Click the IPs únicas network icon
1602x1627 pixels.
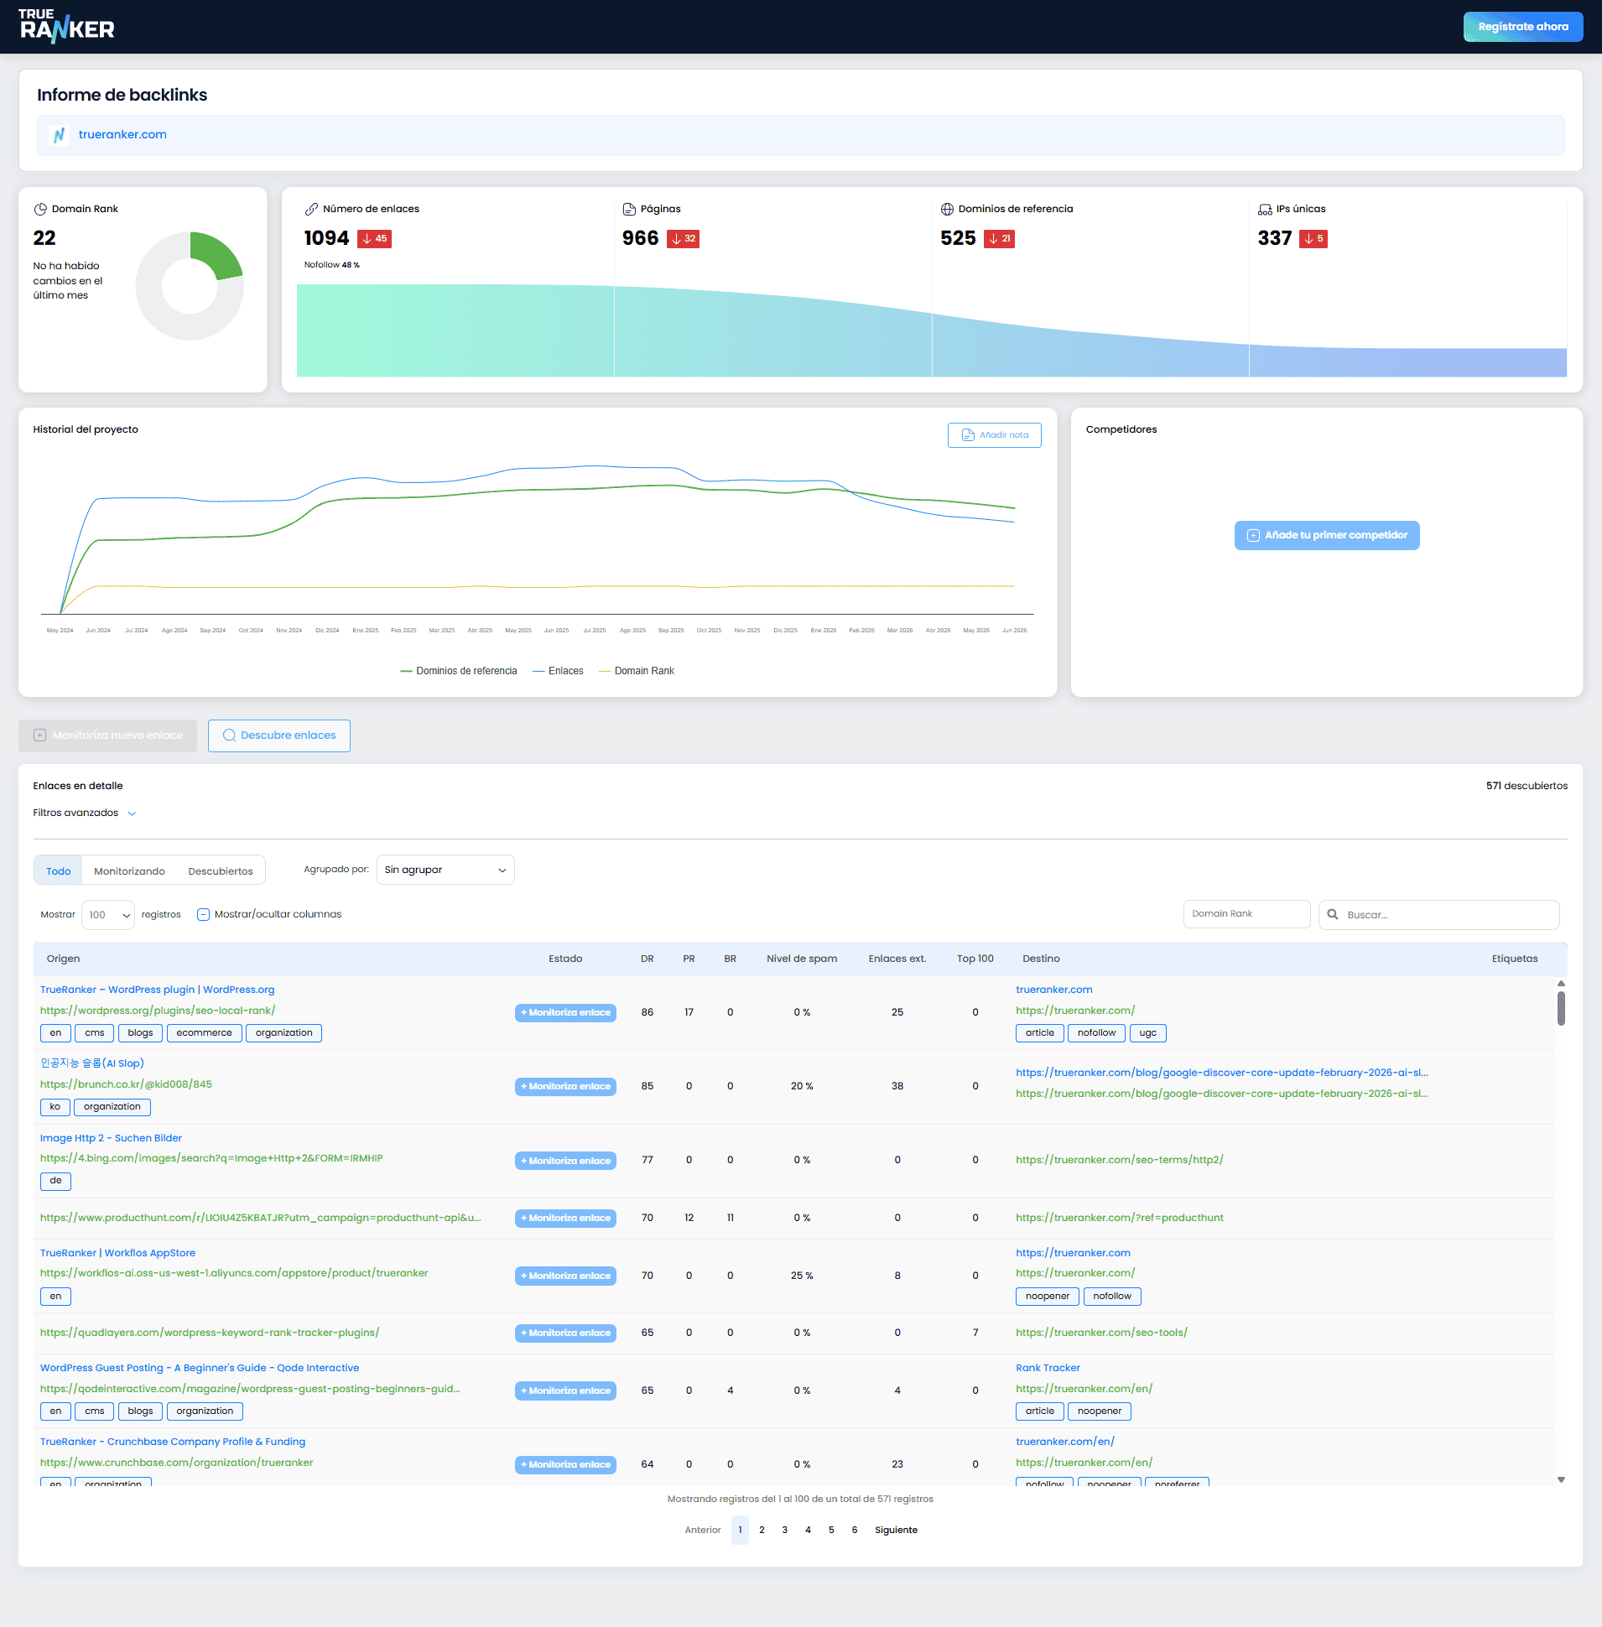click(1265, 210)
